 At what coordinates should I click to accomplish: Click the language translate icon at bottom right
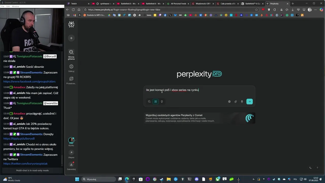310,168
